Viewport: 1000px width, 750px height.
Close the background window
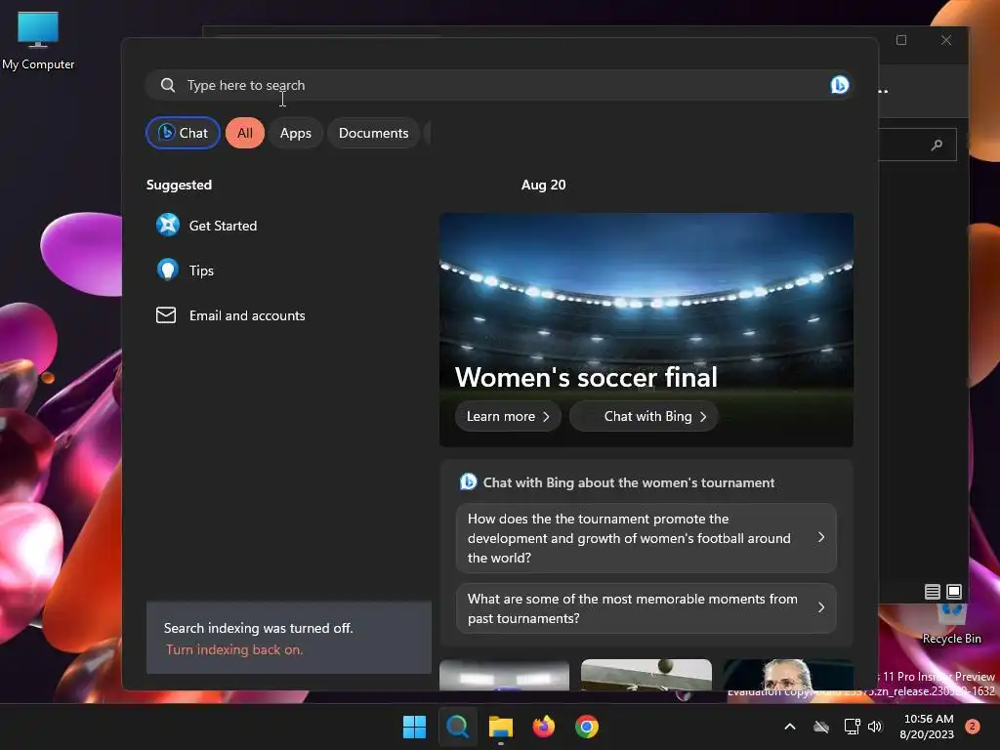click(x=945, y=40)
